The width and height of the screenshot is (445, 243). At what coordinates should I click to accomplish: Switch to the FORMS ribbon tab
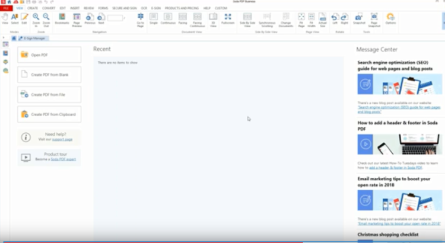[x=103, y=8]
